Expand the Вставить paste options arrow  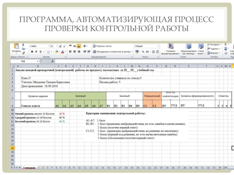(16, 53)
